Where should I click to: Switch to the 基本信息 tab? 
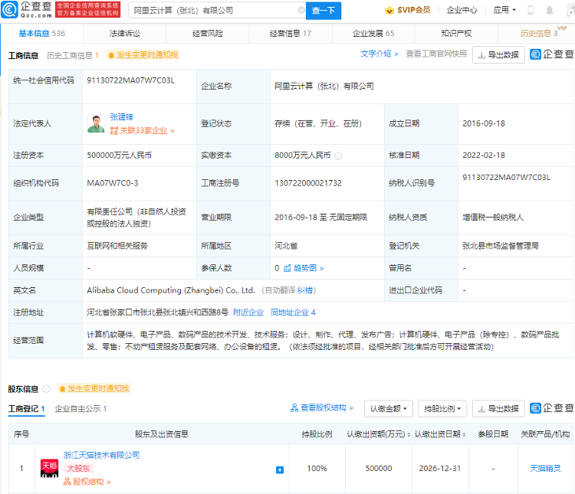[x=42, y=34]
